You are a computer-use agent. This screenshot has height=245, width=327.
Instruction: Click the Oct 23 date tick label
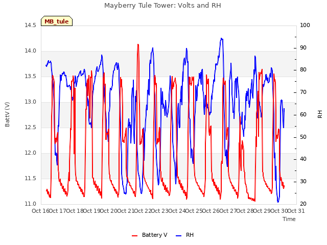pos(160,211)
